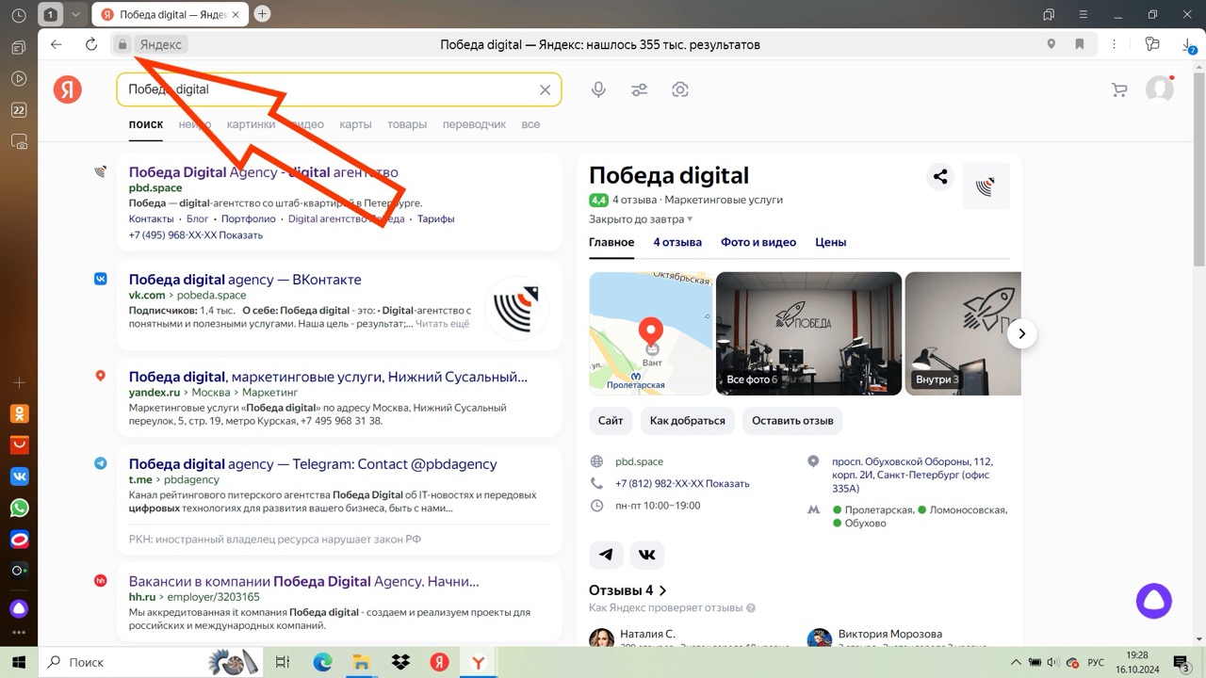
Task: Click the 'Сайт' button
Action: [x=611, y=420]
